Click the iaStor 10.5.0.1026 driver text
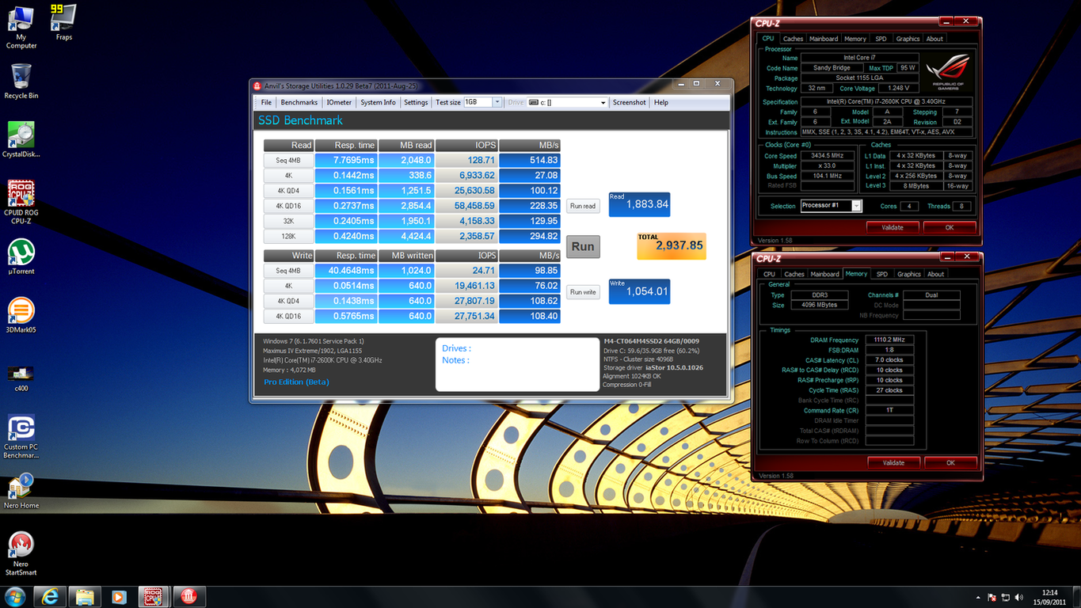Screen dimensions: 1081x608 point(674,367)
